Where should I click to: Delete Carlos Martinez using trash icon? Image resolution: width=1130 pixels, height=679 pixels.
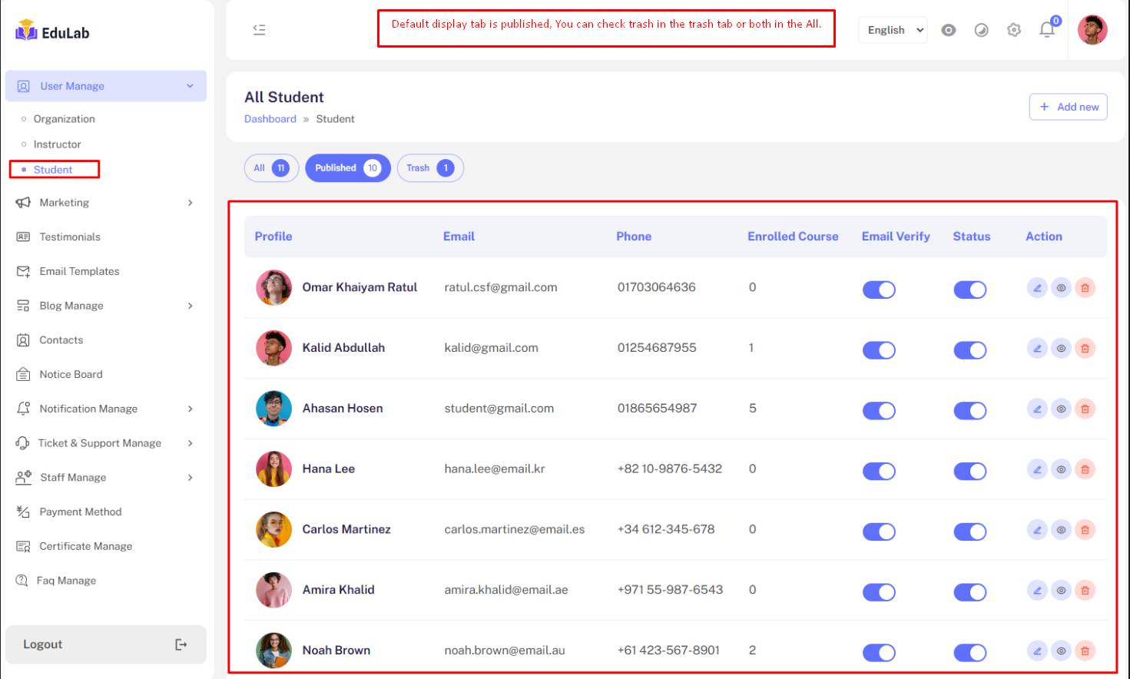(1085, 530)
